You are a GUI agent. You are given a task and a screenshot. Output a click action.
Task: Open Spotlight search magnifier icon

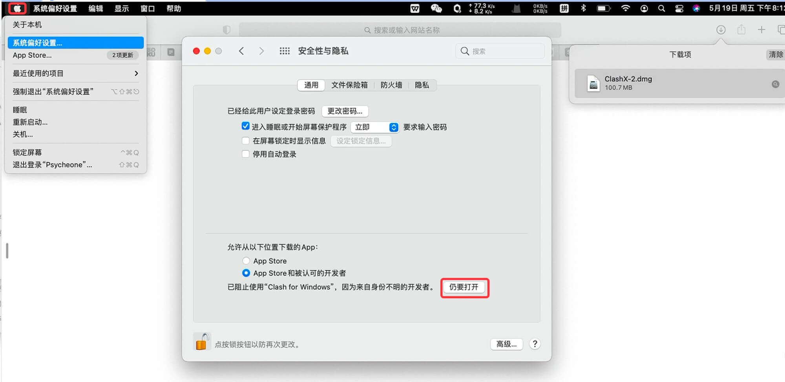[661, 8]
